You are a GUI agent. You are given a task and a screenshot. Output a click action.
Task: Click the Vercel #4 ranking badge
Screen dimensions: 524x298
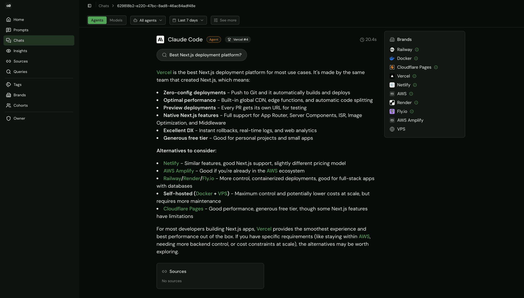click(238, 39)
